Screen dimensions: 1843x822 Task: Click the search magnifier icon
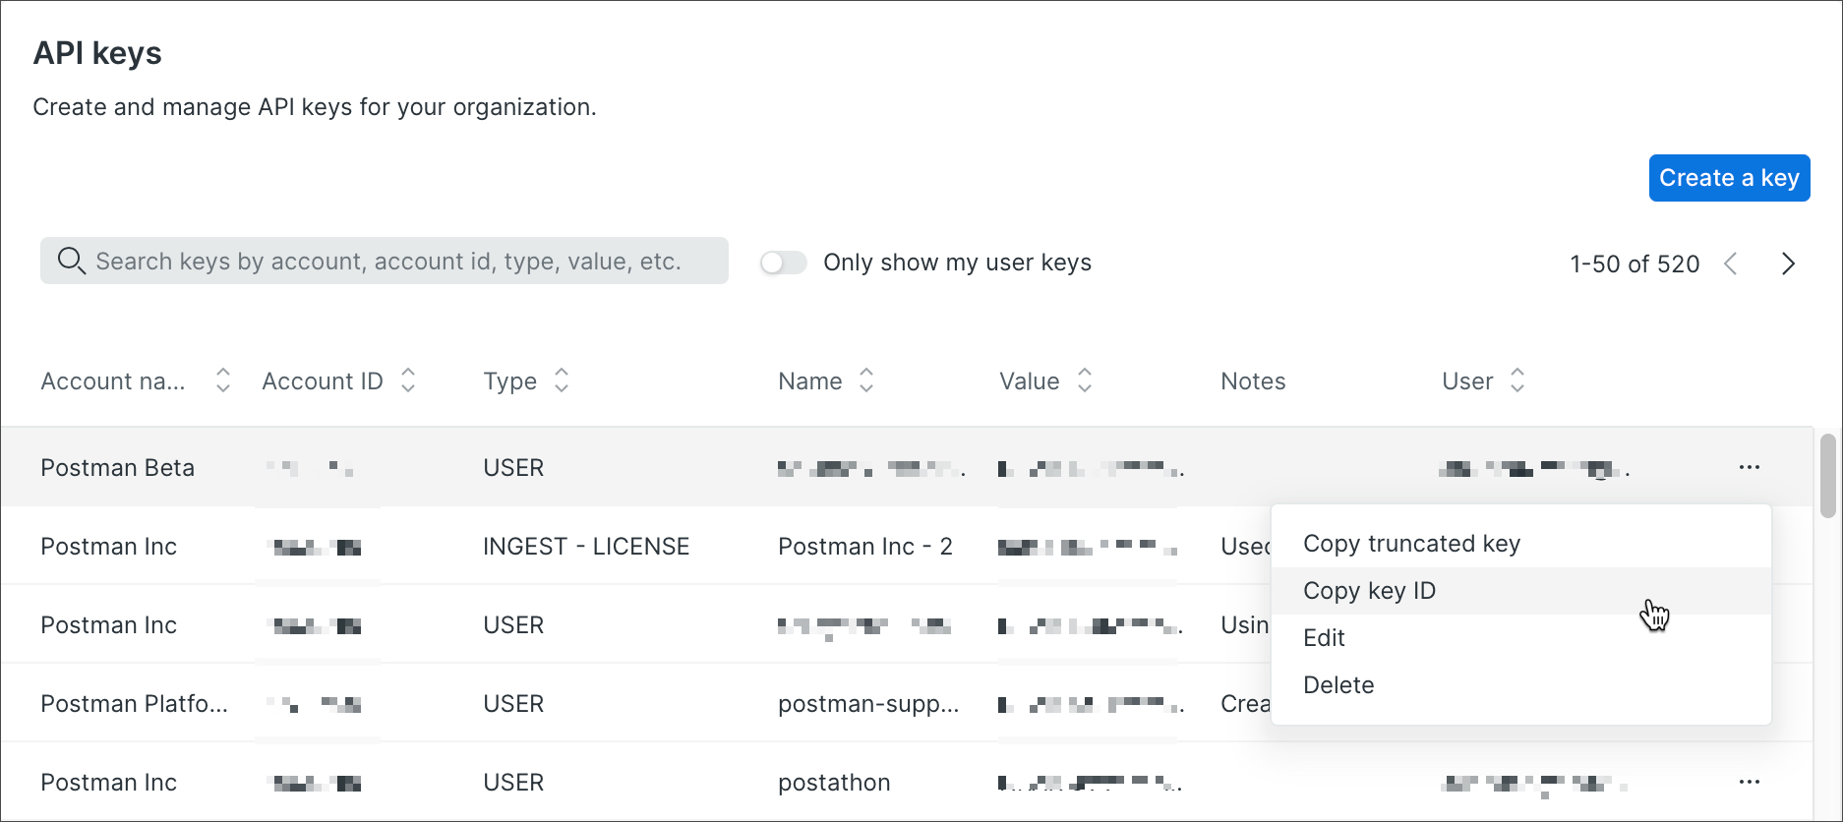(x=71, y=261)
